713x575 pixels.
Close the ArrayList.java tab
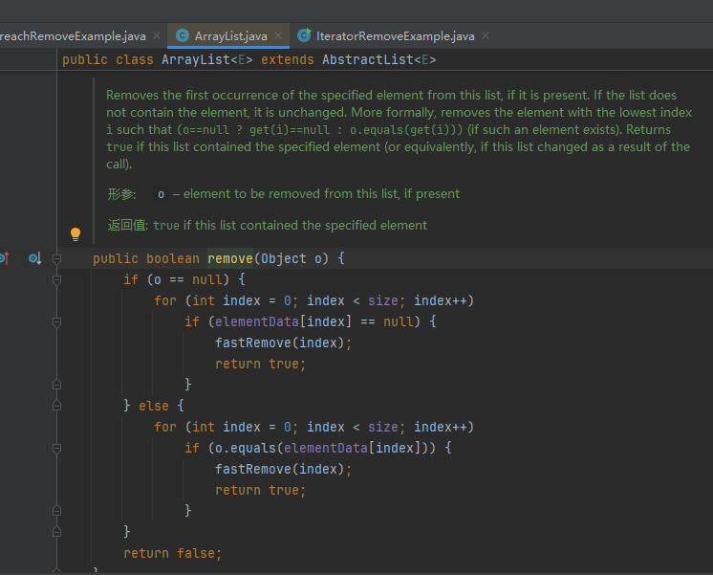(x=279, y=36)
